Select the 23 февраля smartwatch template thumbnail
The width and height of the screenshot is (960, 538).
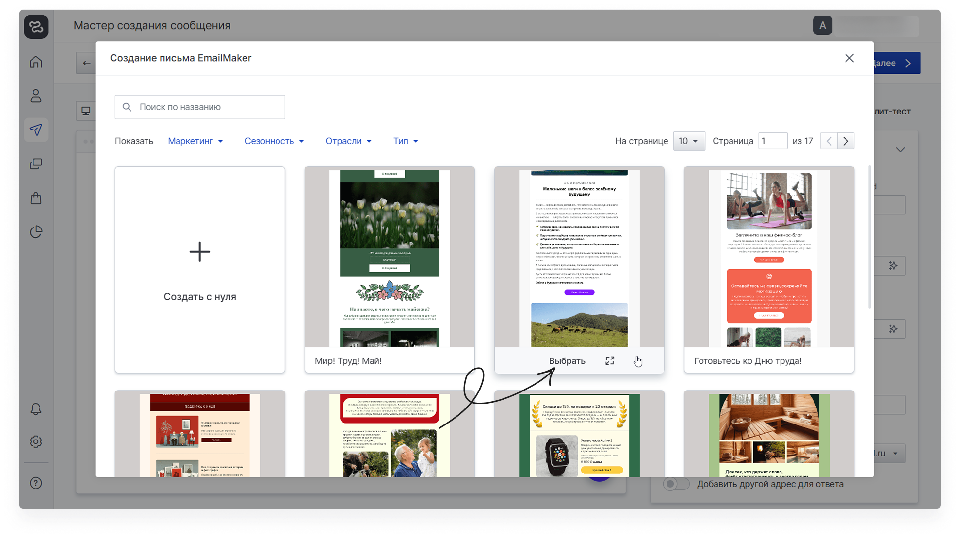[579, 435]
